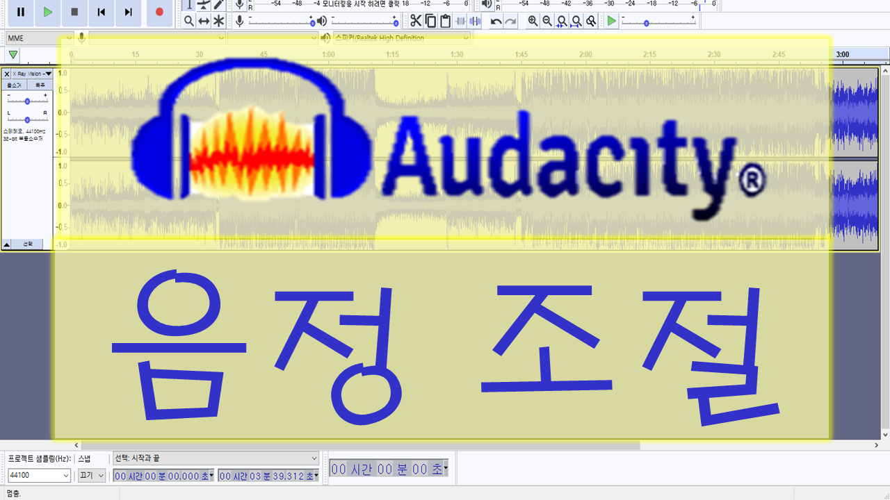This screenshot has width=890, height=500.
Task: Open the project sample rate 44100 dropdown
Action: tap(39, 476)
